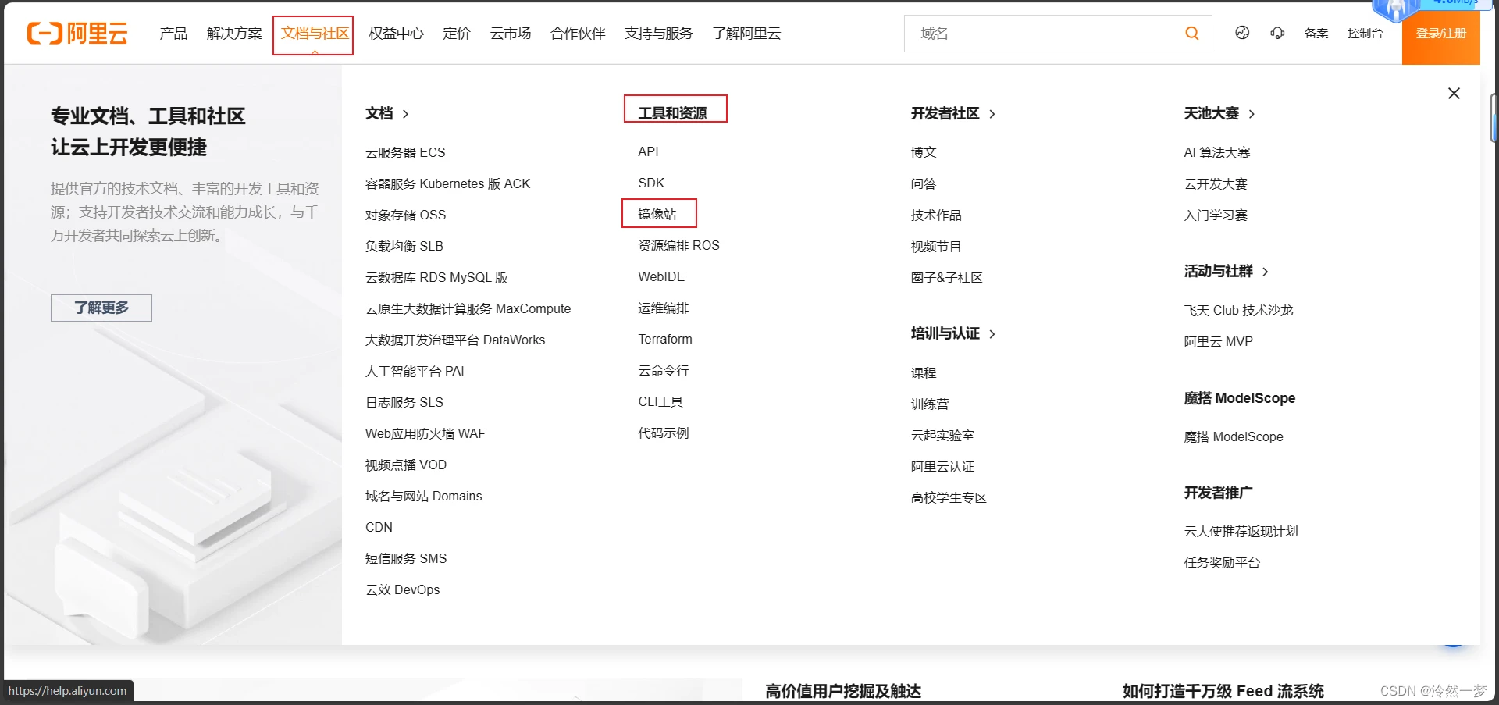Image resolution: width=1499 pixels, height=705 pixels.
Task: Open the Terraform tool link
Action: click(665, 339)
